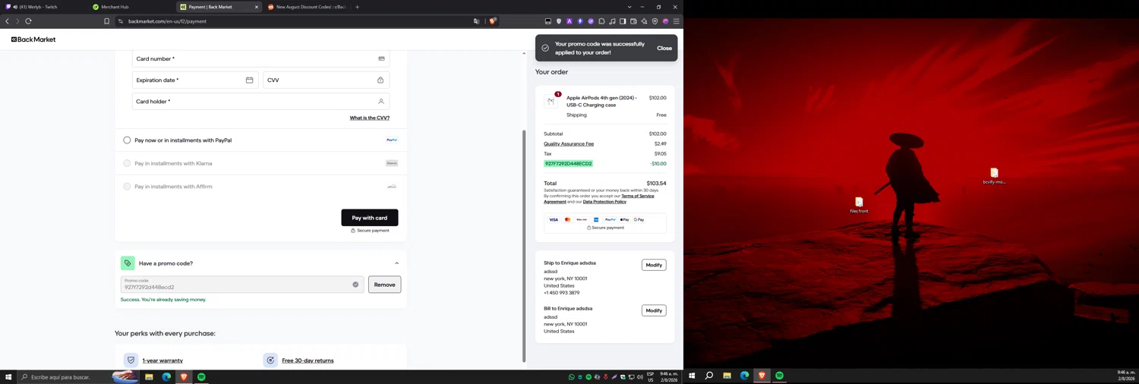Click the purple A extension icon

[x=569, y=21]
